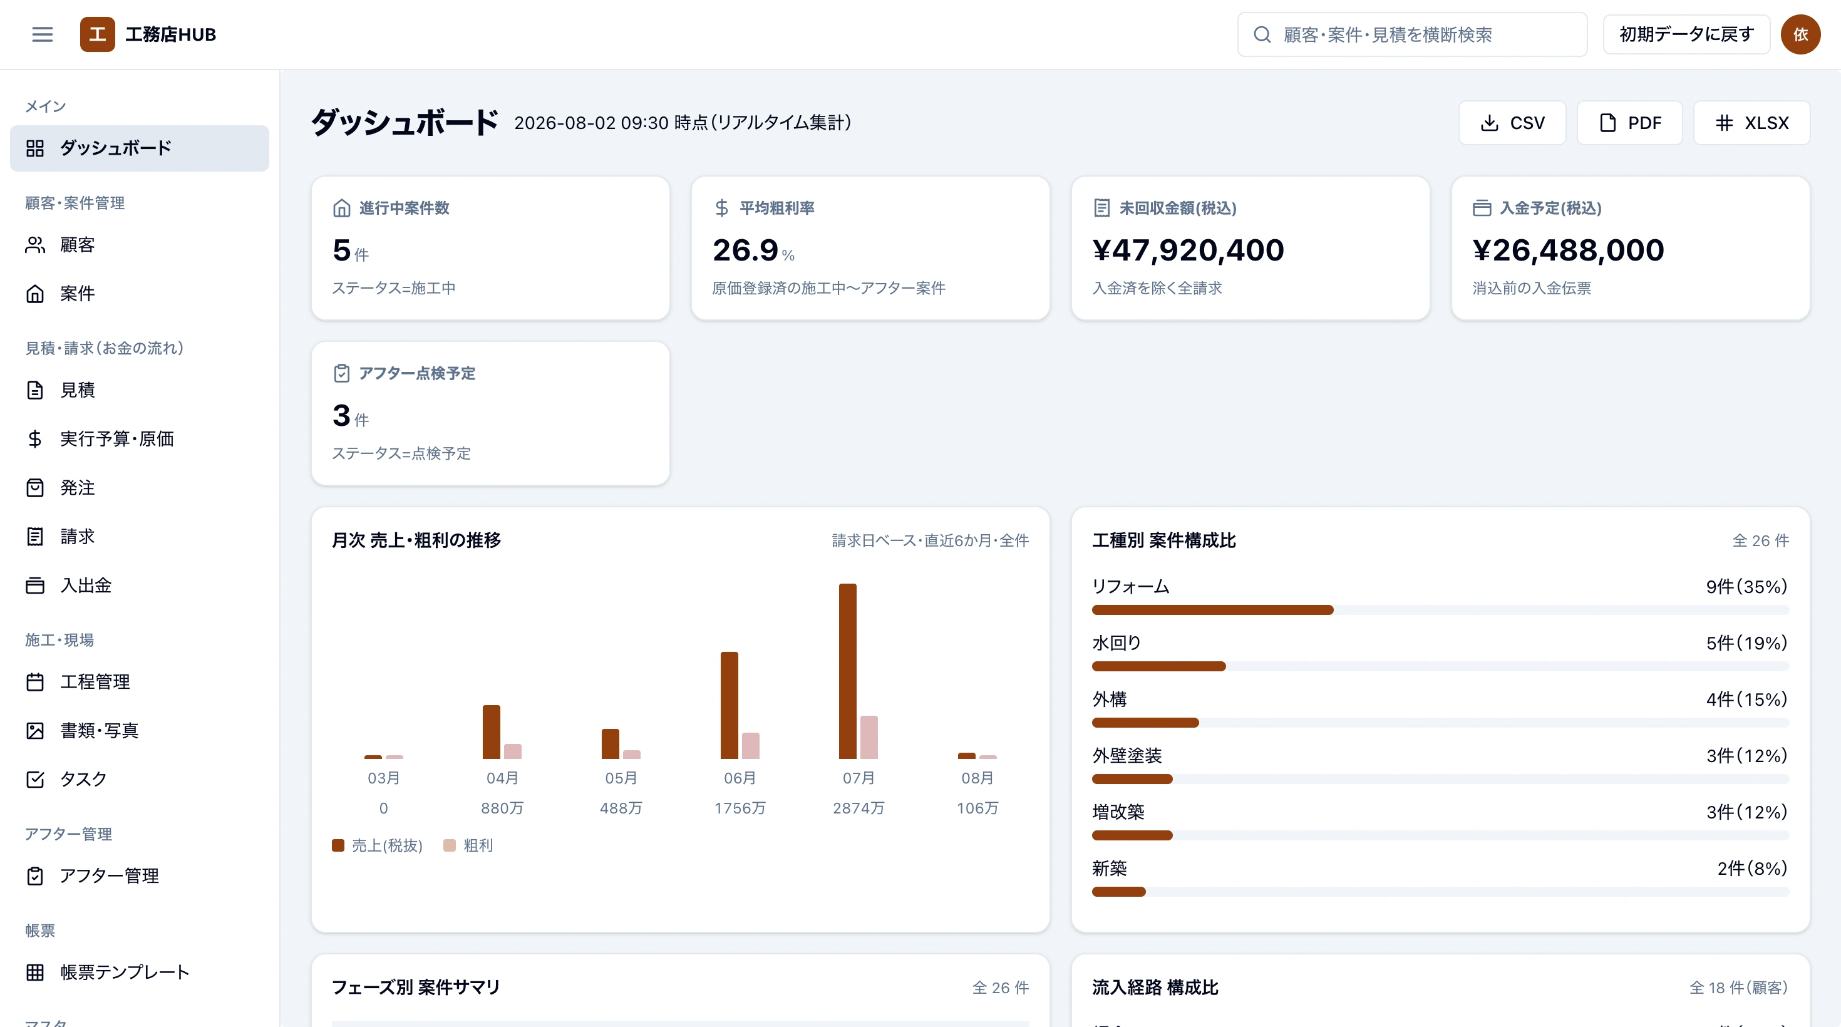1841x1027 pixels.
Task: Open ダッシュボード in the sidebar
Action: [140, 148]
